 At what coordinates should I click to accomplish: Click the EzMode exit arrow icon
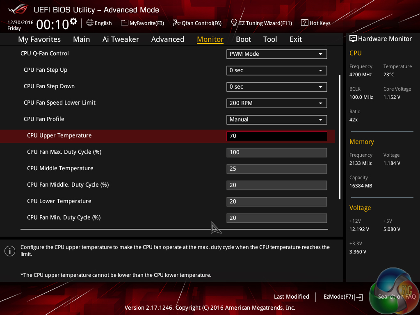coord(359,297)
